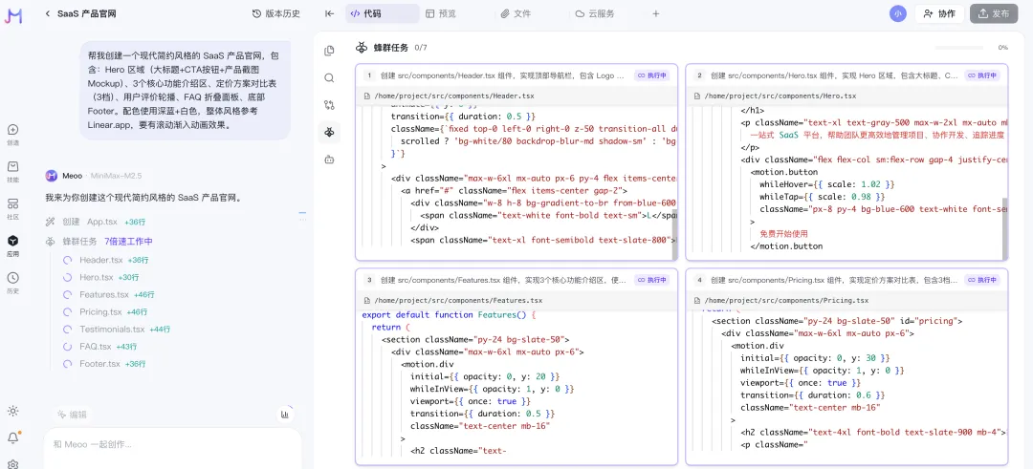Click the Meoo logo at top left
This screenshot has width=1033, height=469.
click(13, 16)
